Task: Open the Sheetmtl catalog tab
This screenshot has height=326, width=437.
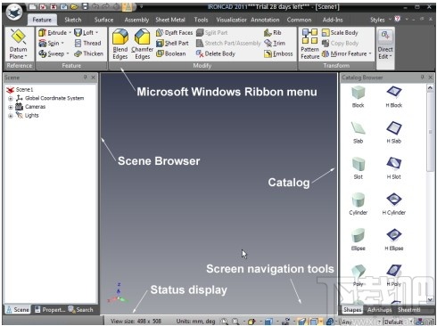Action: click(x=409, y=310)
